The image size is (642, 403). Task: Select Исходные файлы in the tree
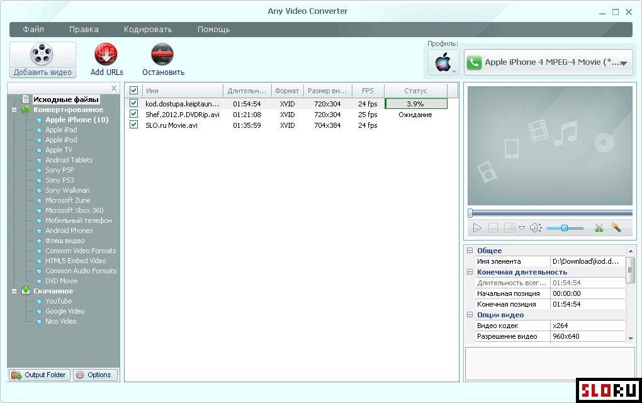click(66, 99)
